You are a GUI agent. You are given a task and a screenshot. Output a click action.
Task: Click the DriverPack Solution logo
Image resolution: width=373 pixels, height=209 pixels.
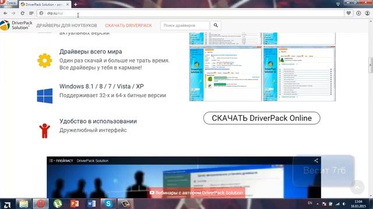[x=16, y=26]
